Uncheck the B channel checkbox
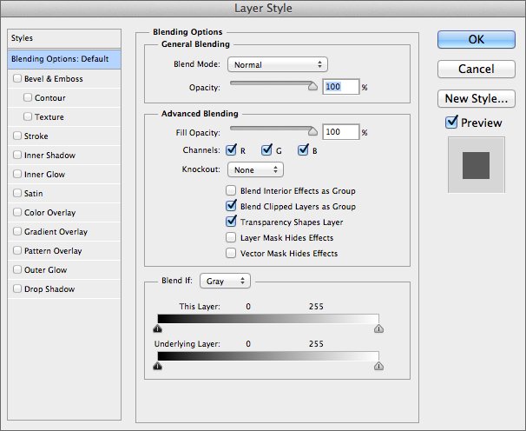 tap(303, 150)
